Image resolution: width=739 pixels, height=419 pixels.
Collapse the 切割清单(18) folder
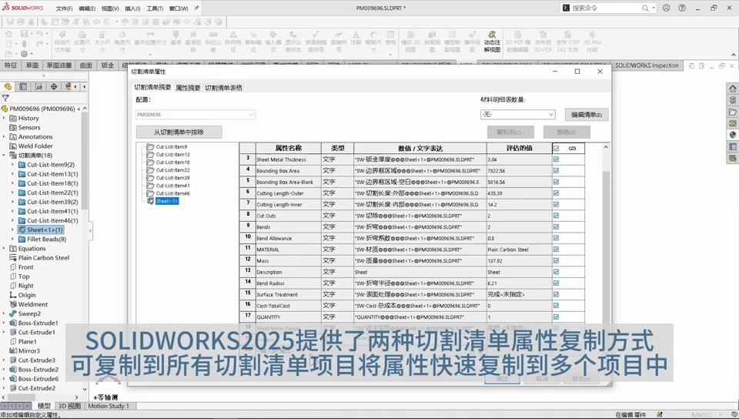tap(4, 155)
